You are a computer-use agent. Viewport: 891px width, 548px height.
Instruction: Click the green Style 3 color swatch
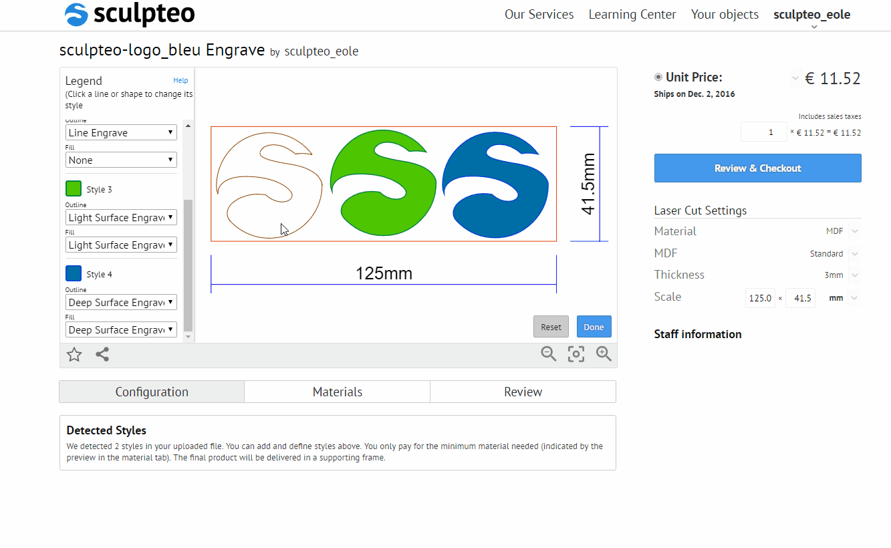pyautogui.click(x=74, y=188)
